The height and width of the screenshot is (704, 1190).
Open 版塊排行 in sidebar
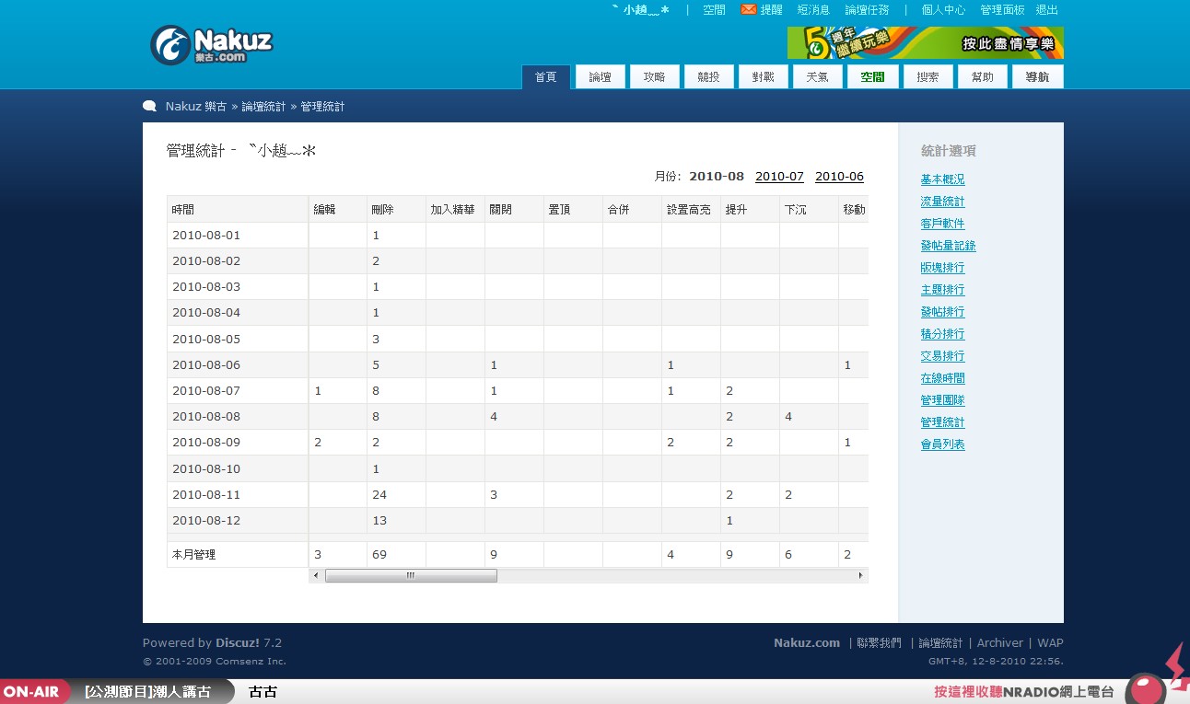tap(943, 268)
